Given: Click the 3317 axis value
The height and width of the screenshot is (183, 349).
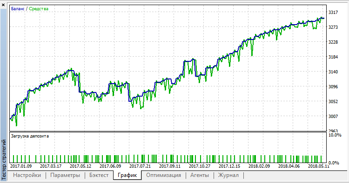Looking at the screenshot, I should point(333,13).
